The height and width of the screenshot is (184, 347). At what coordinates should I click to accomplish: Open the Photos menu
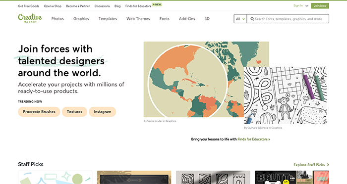58,19
